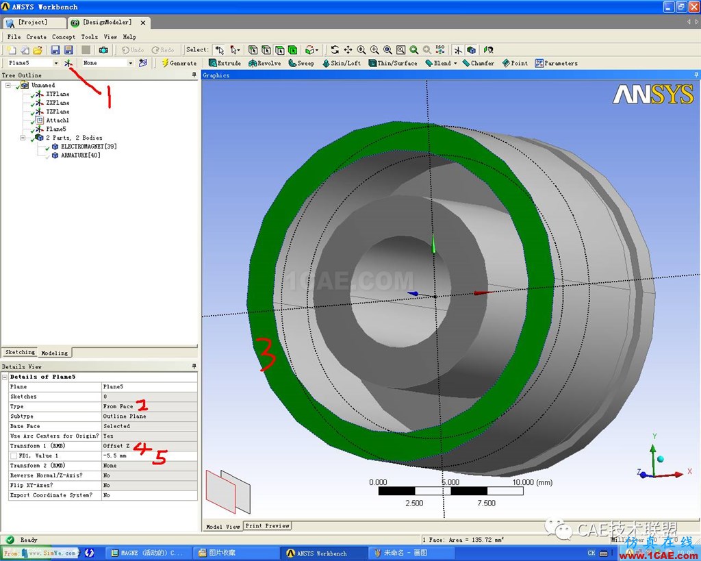Image resolution: width=701 pixels, height=561 pixels.
Task: Open the select mode arrow dropdown
Action: (x=234, y=50)
